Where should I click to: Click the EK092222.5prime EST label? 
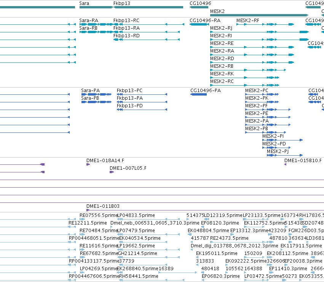(x=246, y=261)
